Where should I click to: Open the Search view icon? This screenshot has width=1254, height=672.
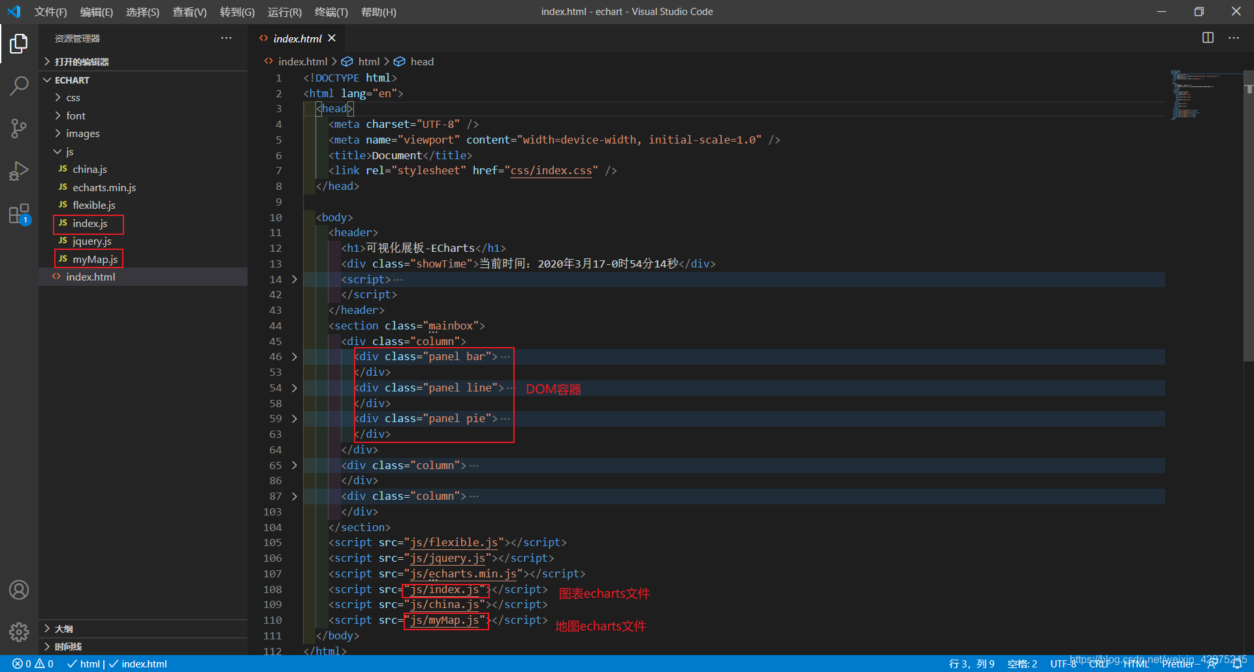point(19,85)
